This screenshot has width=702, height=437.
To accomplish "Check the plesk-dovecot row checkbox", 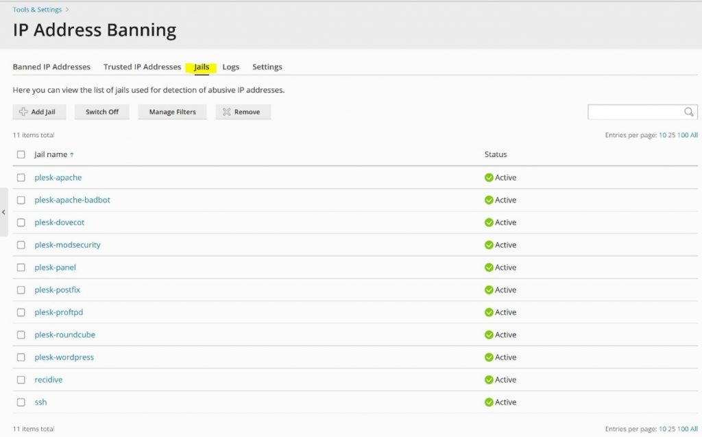I will (x=21, y=222).
